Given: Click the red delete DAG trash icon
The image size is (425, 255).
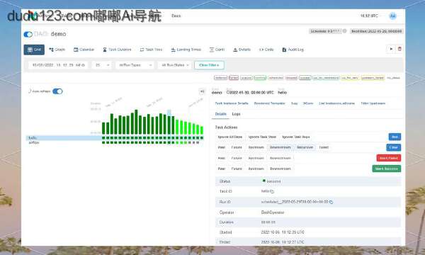Looking at the screenshot, I should [399, 49].
